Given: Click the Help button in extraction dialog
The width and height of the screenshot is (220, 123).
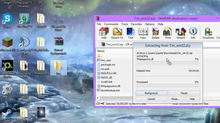Looking at the screenshot, I should coord(192,99).
